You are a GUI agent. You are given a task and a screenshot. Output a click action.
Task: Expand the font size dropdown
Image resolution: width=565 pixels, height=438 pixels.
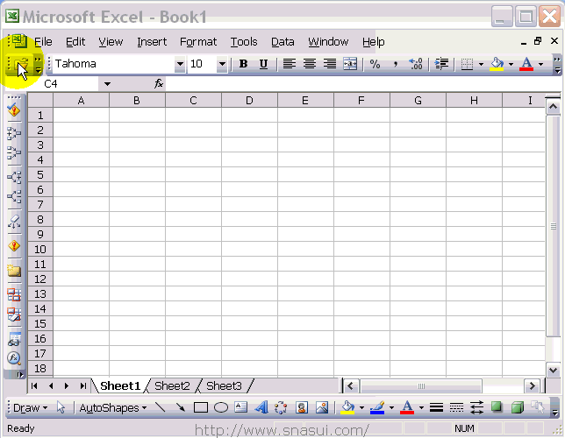coord(222,64)
